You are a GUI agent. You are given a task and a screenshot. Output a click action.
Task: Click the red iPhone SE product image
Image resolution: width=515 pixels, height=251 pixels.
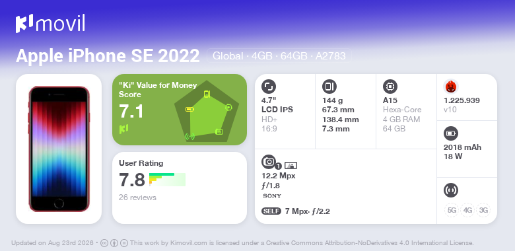click(x=59, y=149)
